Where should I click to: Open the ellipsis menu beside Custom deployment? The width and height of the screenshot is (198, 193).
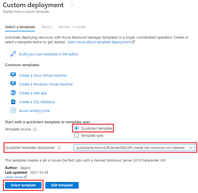pyautogui.click(x=72, y=5)
